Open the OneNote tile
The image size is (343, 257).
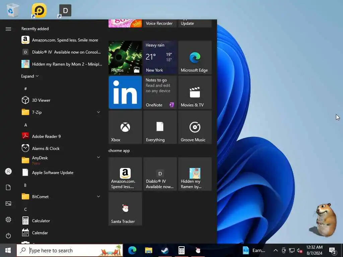click(160, 92)
